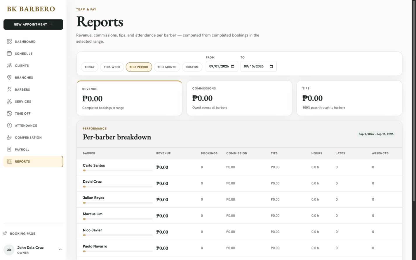416x260 pixels.
Task: Click David Cruz's 0.0 h hours value
Action: (x=315, y=183)
